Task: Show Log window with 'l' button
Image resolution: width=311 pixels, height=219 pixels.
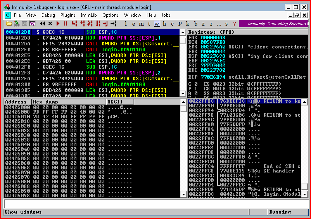Action: 126,24
